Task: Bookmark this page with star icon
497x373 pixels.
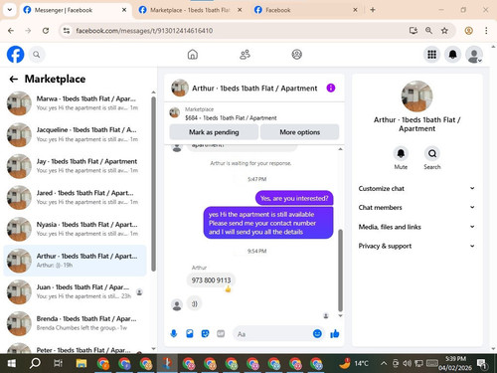Action: click(444, 31)
